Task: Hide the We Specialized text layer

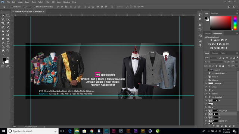Action: (x=205, y=97)
